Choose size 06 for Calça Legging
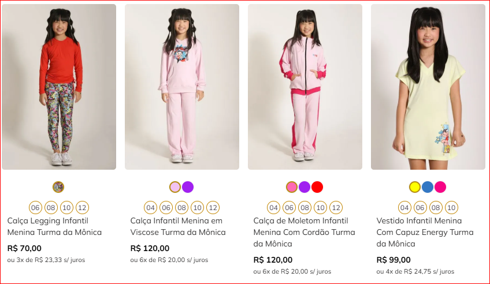490x284 pixels. [x=35, y=207]
